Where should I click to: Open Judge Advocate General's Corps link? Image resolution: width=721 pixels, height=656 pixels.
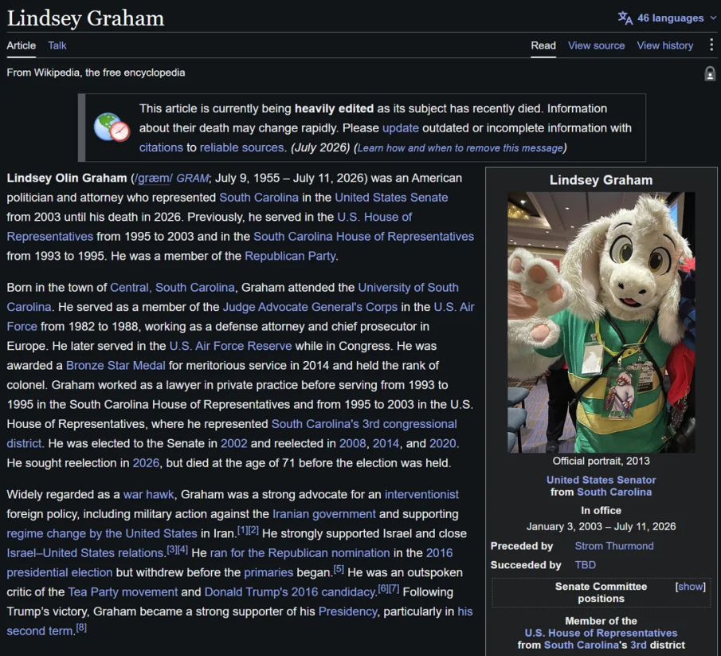pyautogui.click(x=310, y=307)
